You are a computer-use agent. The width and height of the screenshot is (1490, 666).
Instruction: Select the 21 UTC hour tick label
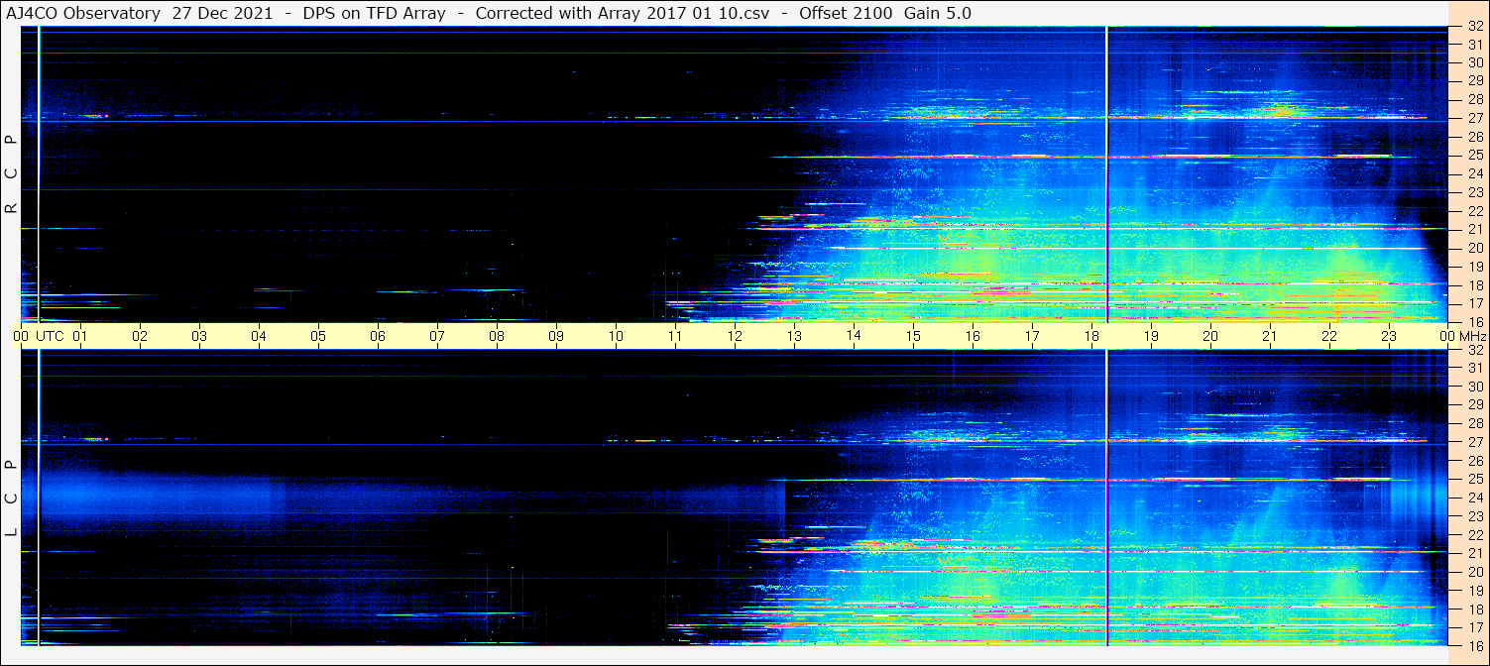(x=1270, y=336)
